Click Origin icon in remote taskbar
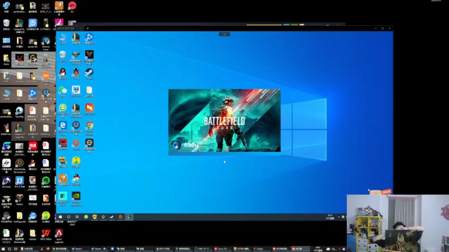The image size is (449, 252). pos(120,217)
